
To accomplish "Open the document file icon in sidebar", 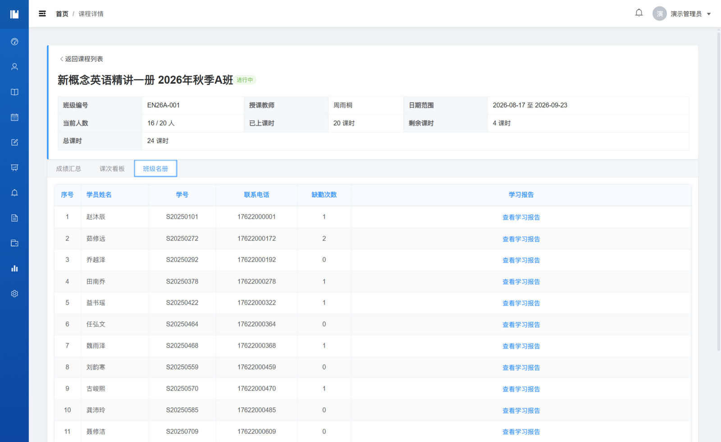I will click(14, 218).
